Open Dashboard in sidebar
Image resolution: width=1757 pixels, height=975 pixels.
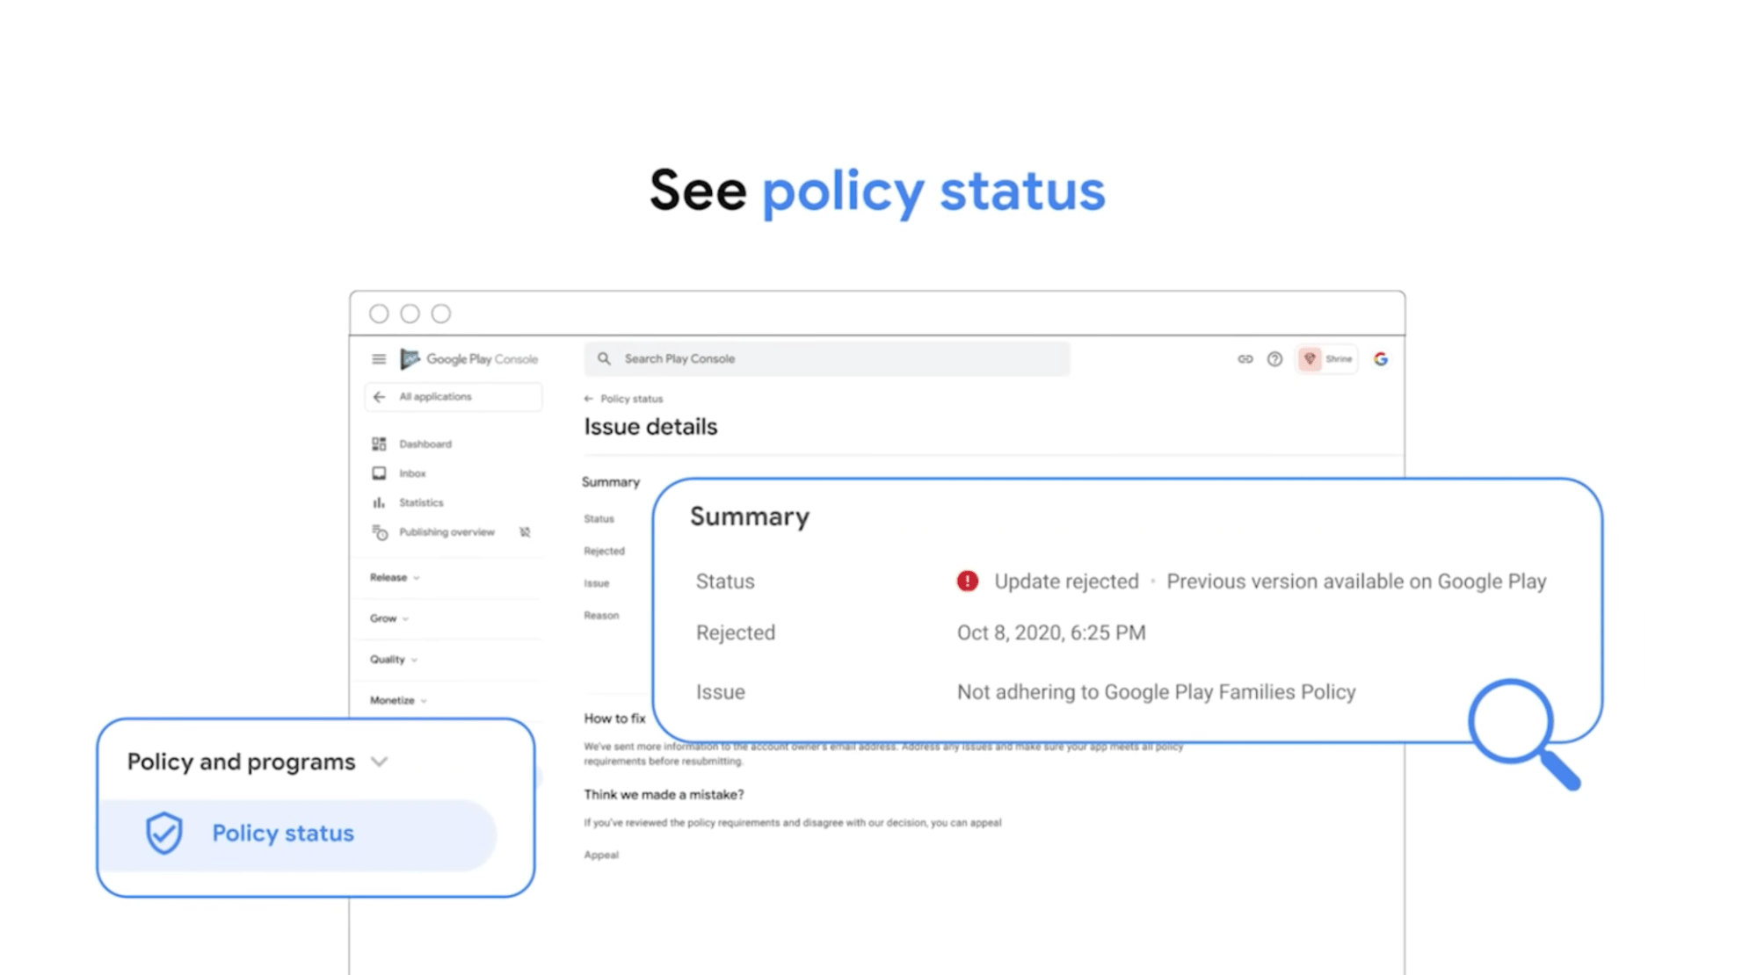pyautogui.click(x=425, y=444)
